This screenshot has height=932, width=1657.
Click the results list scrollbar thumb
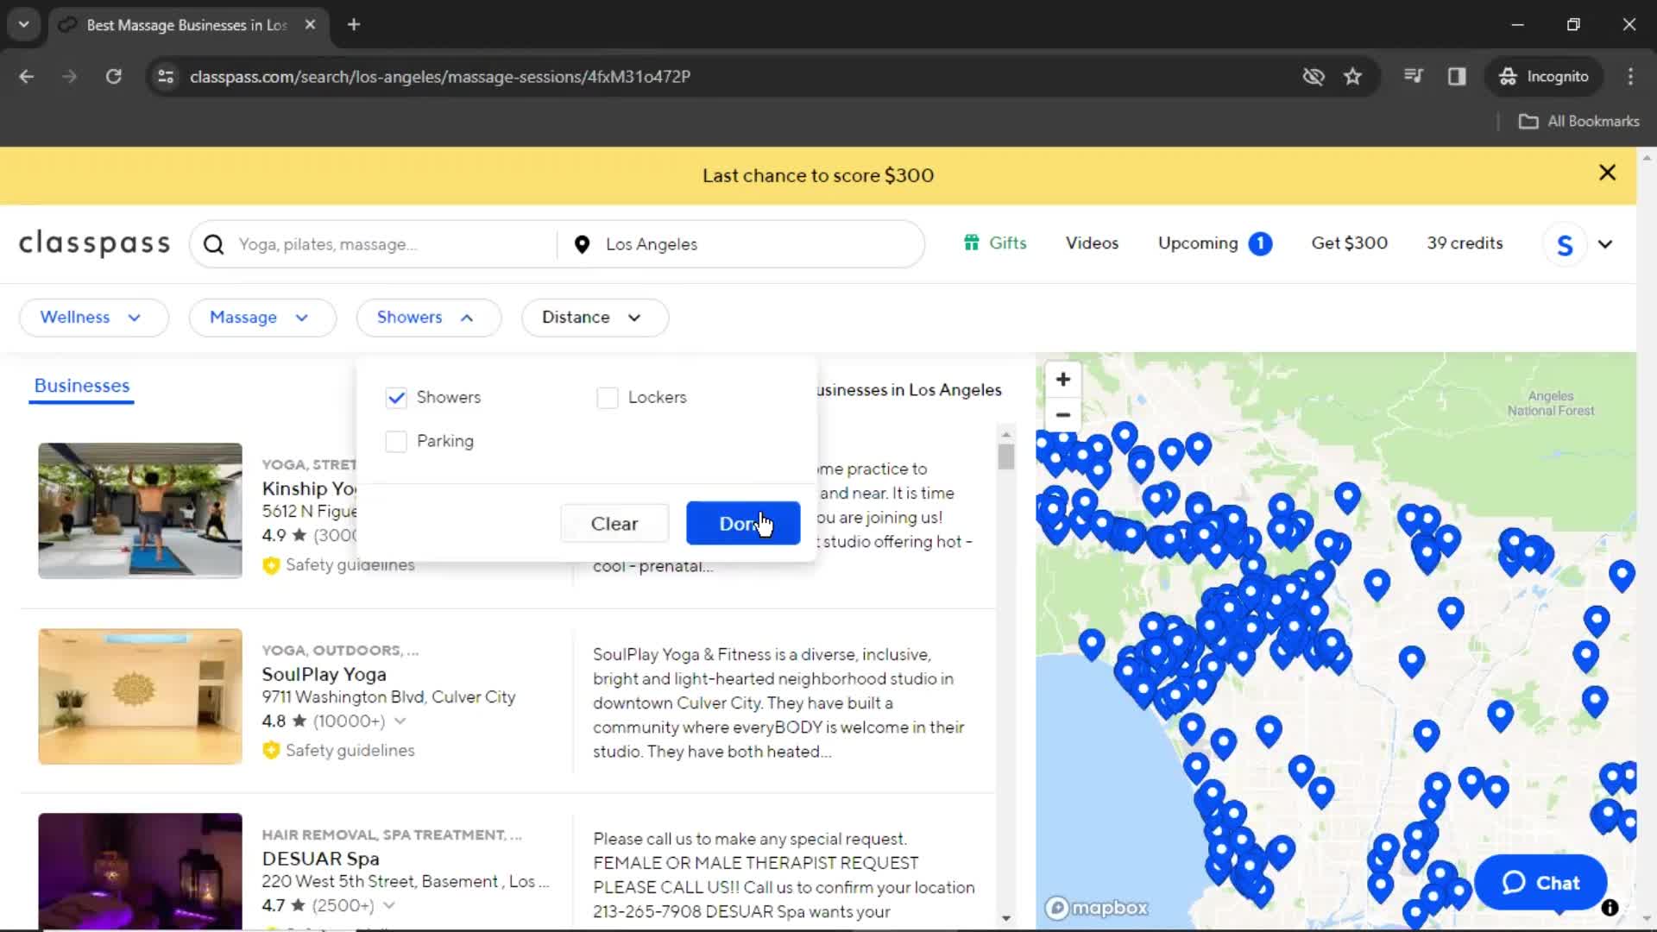coord(1006,457)
